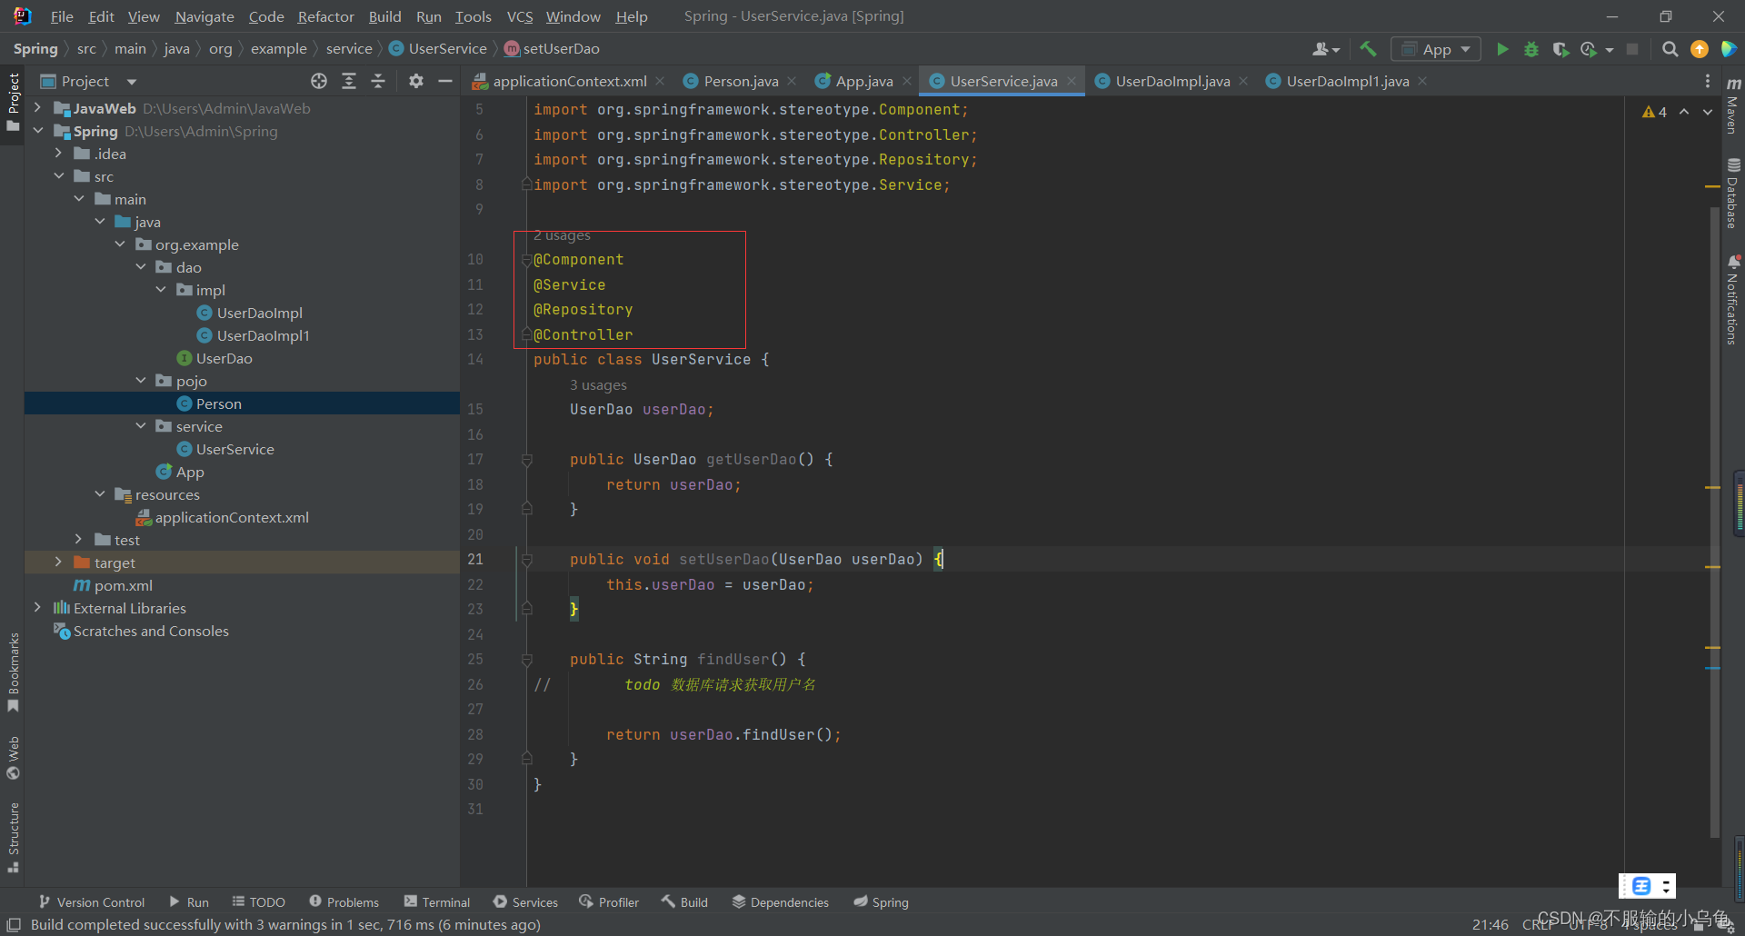The width and height of the screenshot is (1745, 936).
Task: Open the Web tool window
Action: 13,758
